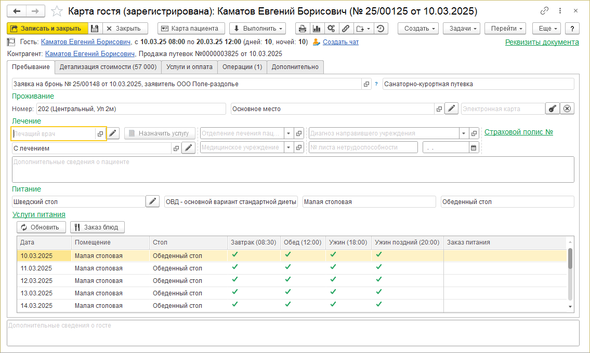Image resolution: width=590 pixels, height=353 pixels.
Task: Click the floppy disk save icon
Action: click(95, 29)
